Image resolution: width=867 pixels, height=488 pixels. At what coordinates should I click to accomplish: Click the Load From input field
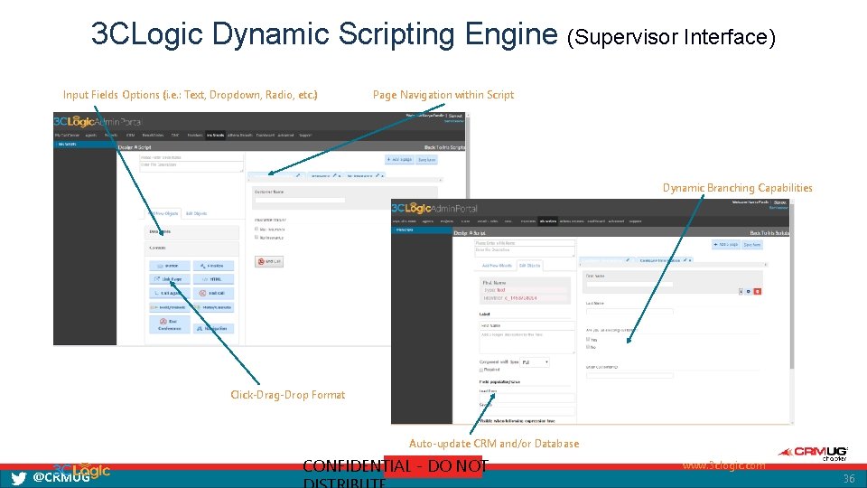point(527,398)
